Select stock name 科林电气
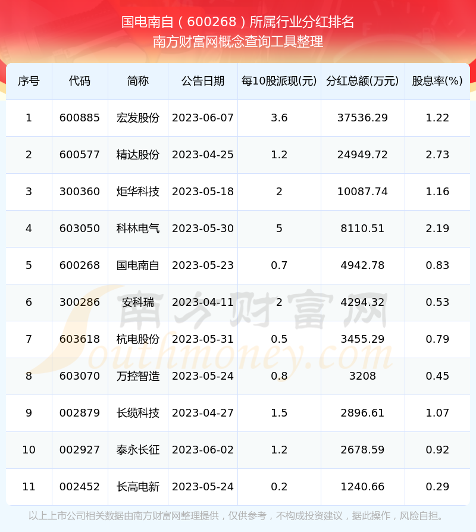The height and width of the screenshot is (532, 476). point(138,229)
